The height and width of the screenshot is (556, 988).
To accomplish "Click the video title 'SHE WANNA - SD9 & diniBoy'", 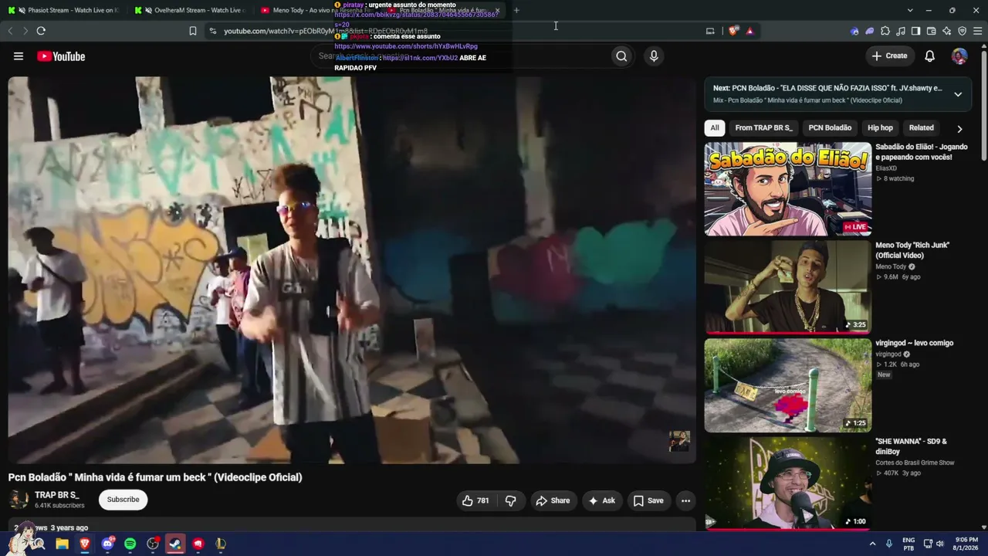I will [x=911, y=446].
